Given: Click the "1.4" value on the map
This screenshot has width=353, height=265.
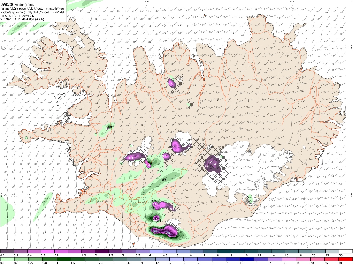Looking at the screenshot, I should coord(148,165).
